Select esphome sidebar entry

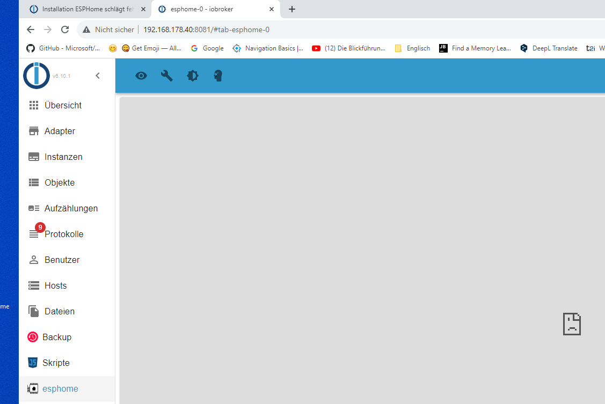[67, 388]
